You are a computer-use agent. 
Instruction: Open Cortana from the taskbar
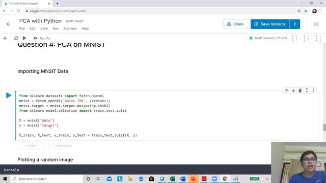click(x=88, y=178)
